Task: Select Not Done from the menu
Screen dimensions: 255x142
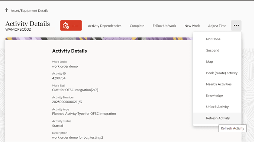Action: [x=217, y=39]
